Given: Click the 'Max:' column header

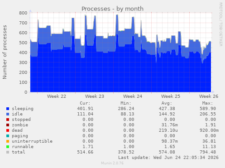Looking at the screenshot, I should pyautogui.click(x=208, y=103).
